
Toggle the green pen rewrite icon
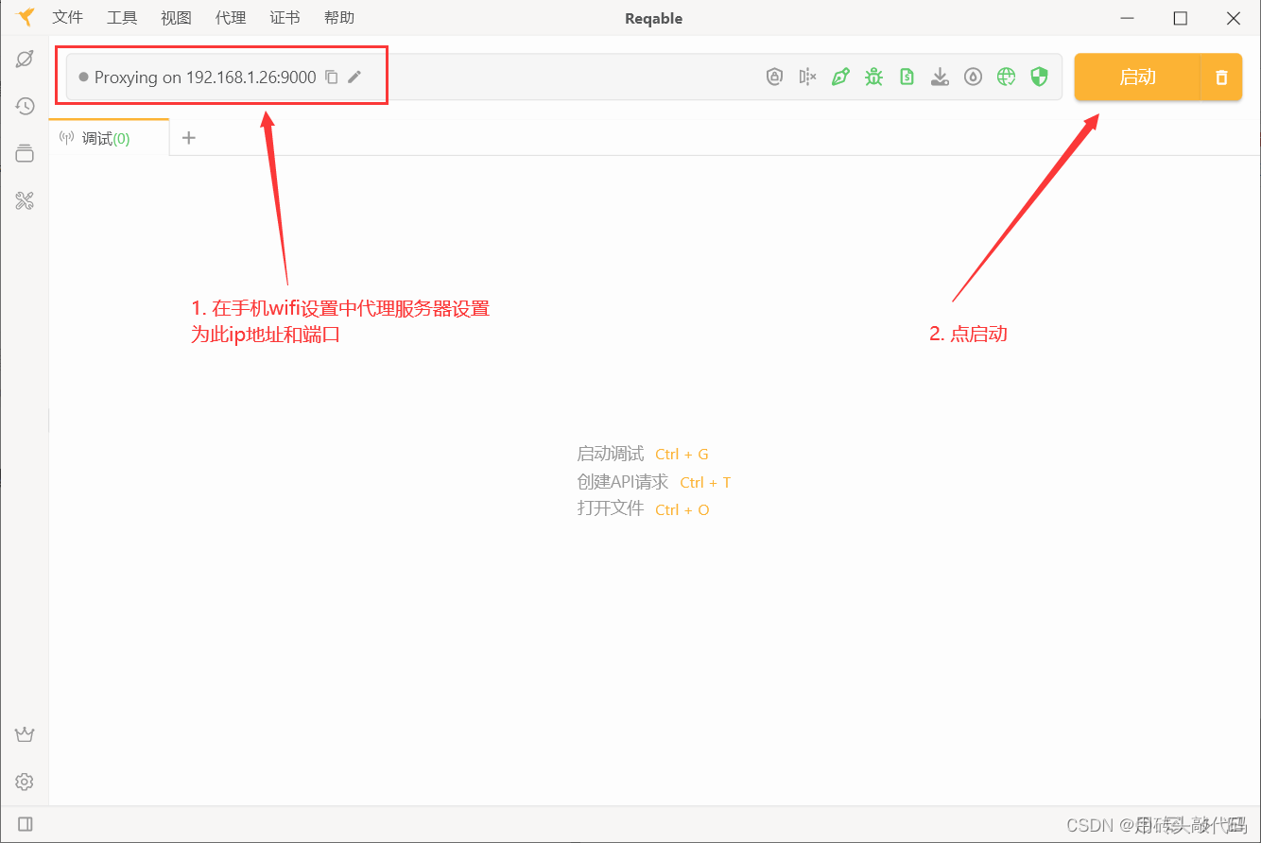click(x=840, y=77)
